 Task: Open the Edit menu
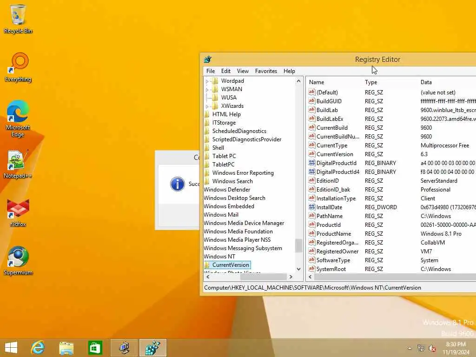pos(225,71)
